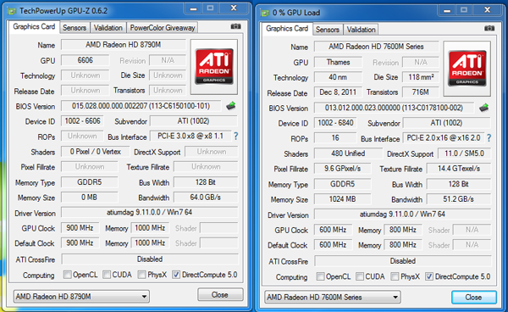Click Bus Interface PCI-E 3.0 x8 field
This screenshot has width=508, height=312.
pos(190,136)
